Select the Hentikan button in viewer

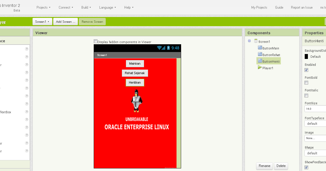point(135,82)
